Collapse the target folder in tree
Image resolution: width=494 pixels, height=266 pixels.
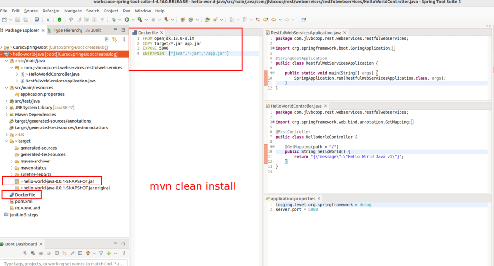[6, 141]
